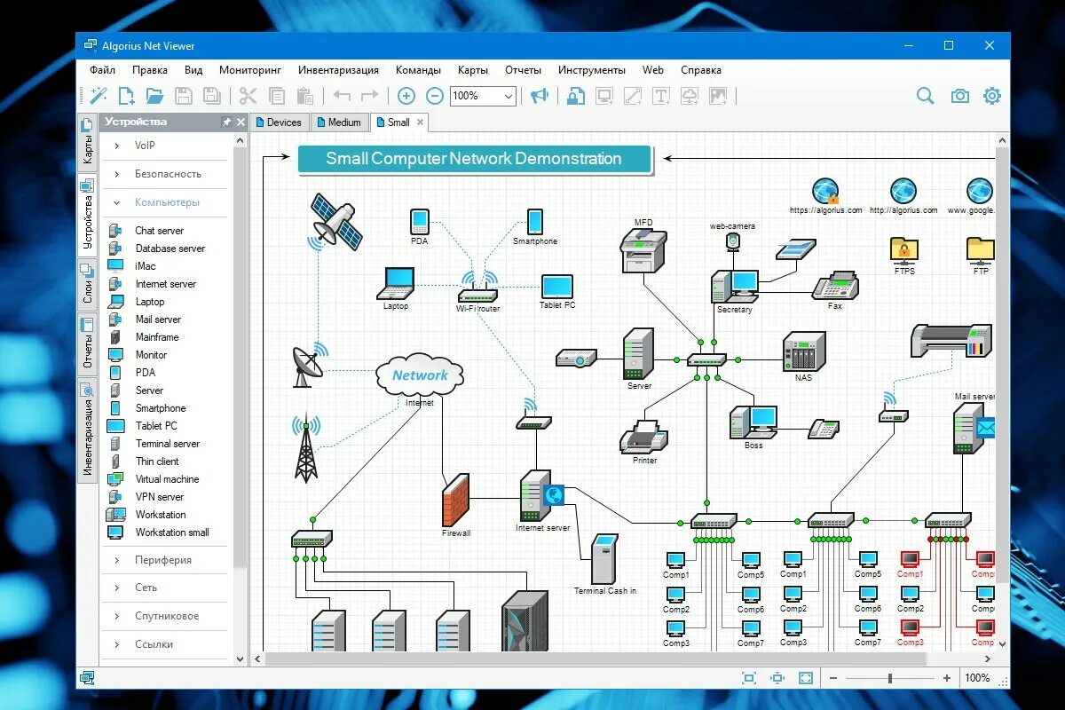Screen dimensions: 1065x710
Task: Close the Устройства panel
Action: coord(240,122)
